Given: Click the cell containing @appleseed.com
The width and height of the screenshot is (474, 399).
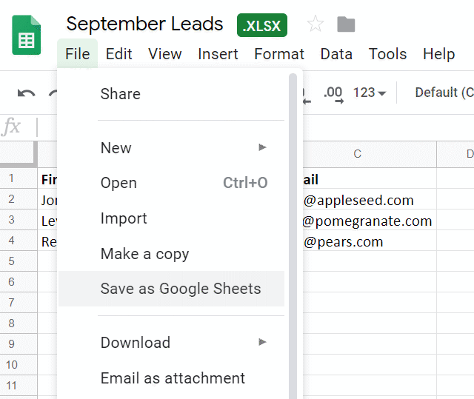Looking at the screenshot, I should 370,199.
